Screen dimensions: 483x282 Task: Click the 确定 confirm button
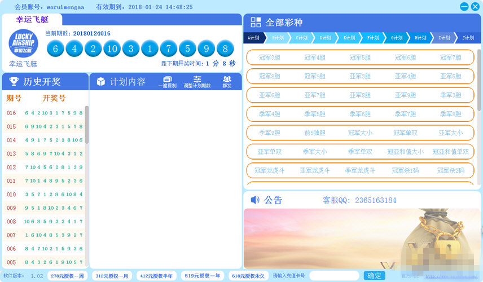pyautogui.click(x=374, y=276)
